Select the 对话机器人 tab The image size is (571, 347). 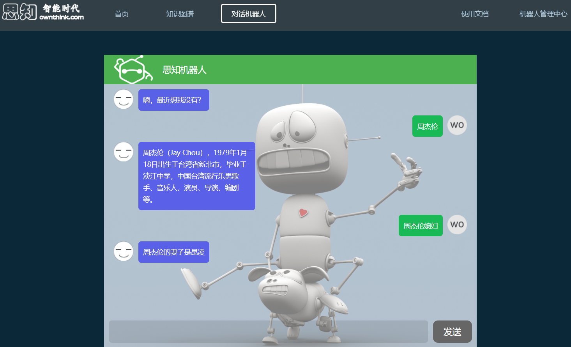(x=249, y=14)
